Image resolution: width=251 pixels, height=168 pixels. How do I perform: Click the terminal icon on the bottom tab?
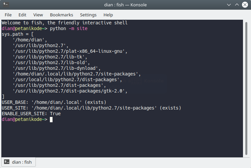(x=7, y=162)
